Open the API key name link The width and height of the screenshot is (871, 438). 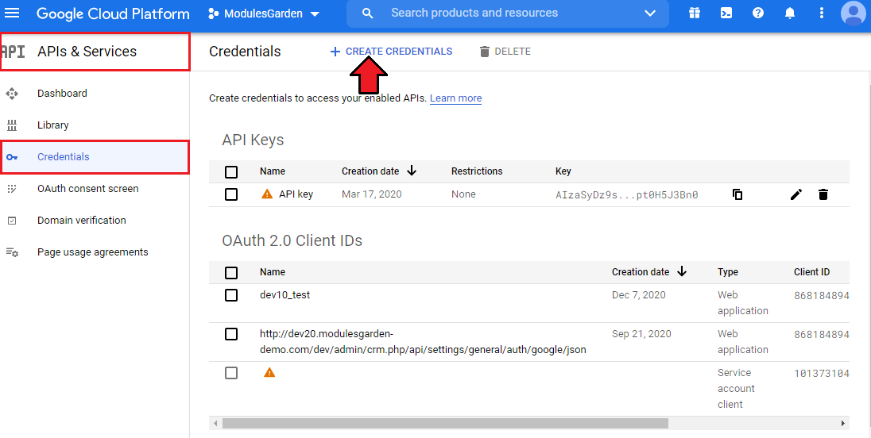tap(296, 194)
